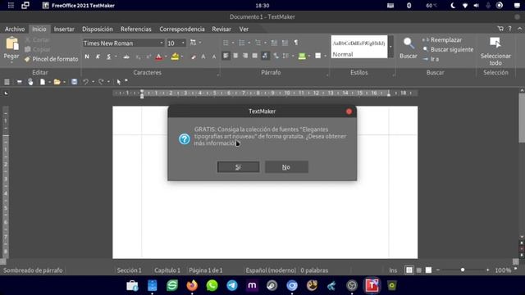Toggle bold (N) formatting
Image resolution: width=525 pixels, height=295 pixels.
(87, 57)
